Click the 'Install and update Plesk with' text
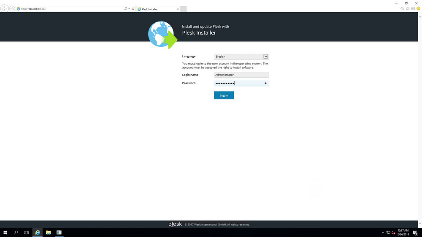The width and height of the screenshot is (422, 237). click(x=206, y=27)
